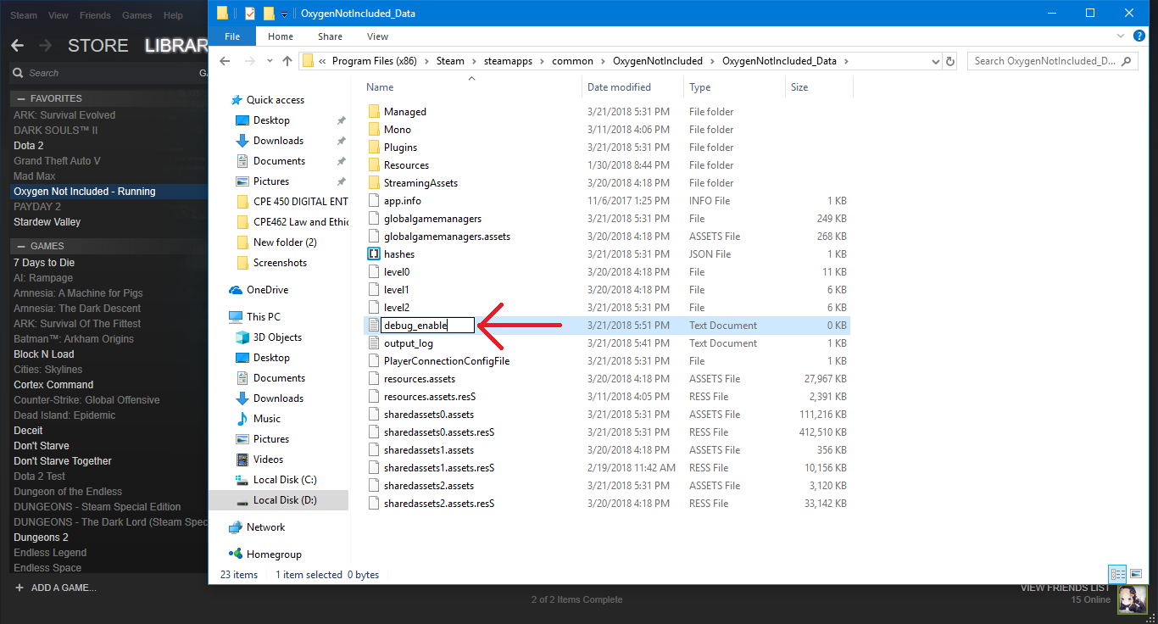Screen dimensions: 1158x624
Task: Open the View ribbon tab
Action: tap(377, 36)
